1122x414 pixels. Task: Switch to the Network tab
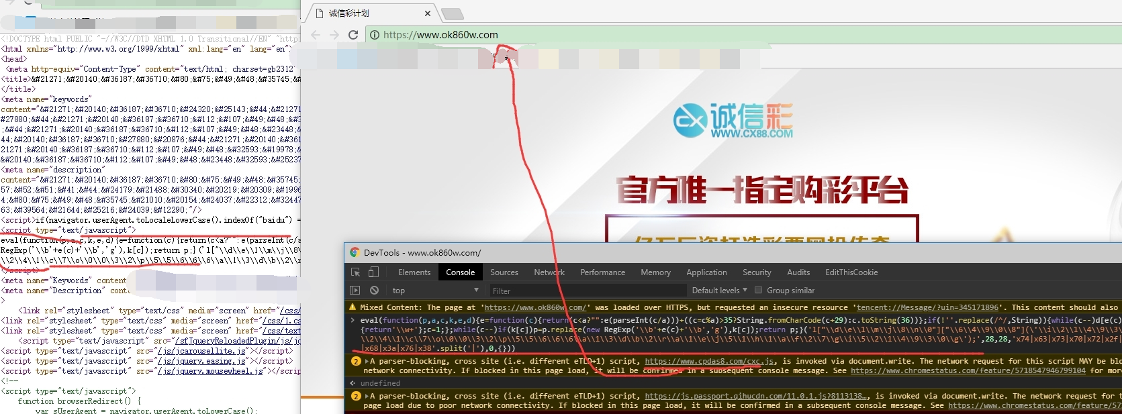(x=549, y=272)
